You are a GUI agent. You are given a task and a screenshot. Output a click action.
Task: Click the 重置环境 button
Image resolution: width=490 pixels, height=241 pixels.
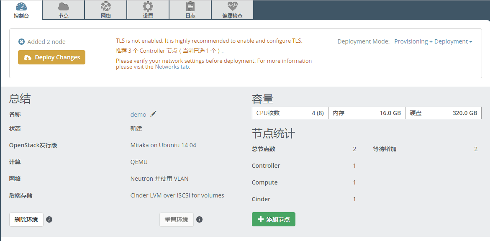177,219
